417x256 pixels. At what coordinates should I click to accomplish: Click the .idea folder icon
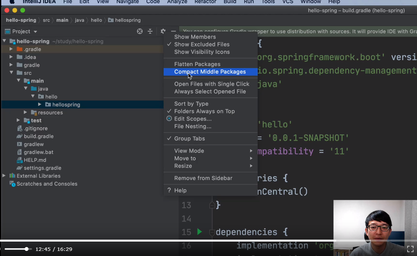tap(20, 57)
